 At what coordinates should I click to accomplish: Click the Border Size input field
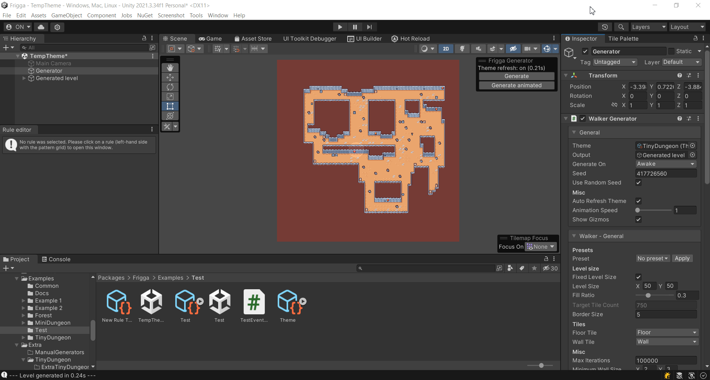pyautogui.click(x=666, y=315)
